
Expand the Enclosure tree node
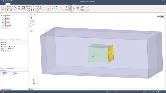3,25
